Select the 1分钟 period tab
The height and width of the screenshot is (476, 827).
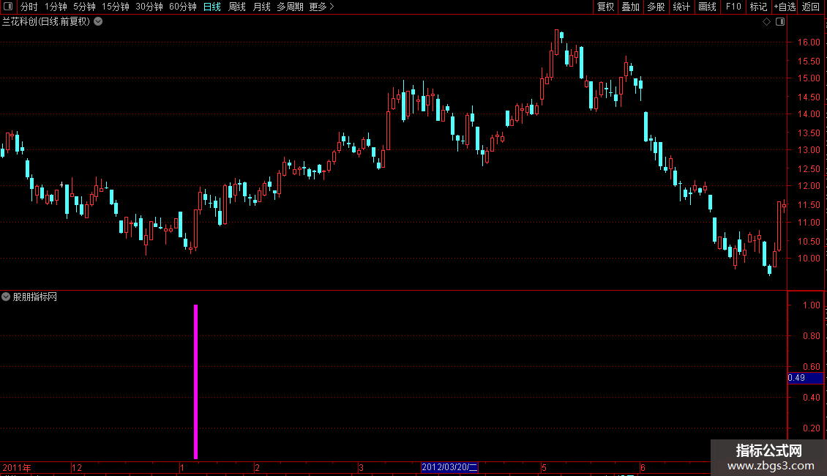(x=56, y=7)
